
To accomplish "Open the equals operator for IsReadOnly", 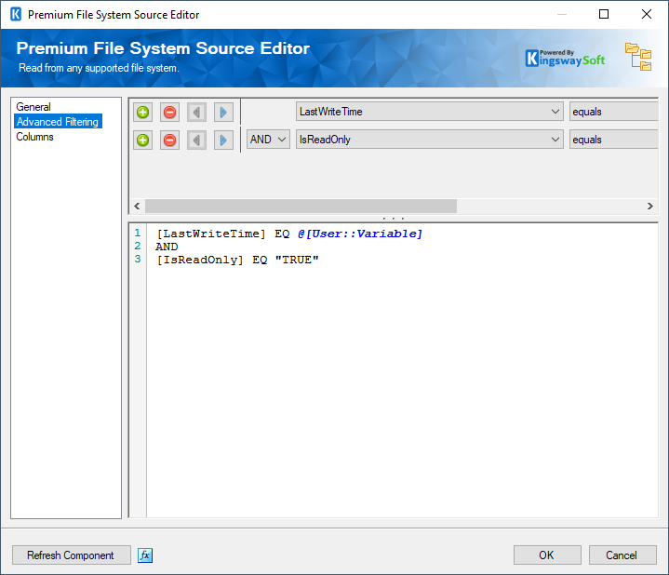I will pyautogui.click(x=613, y=140).
